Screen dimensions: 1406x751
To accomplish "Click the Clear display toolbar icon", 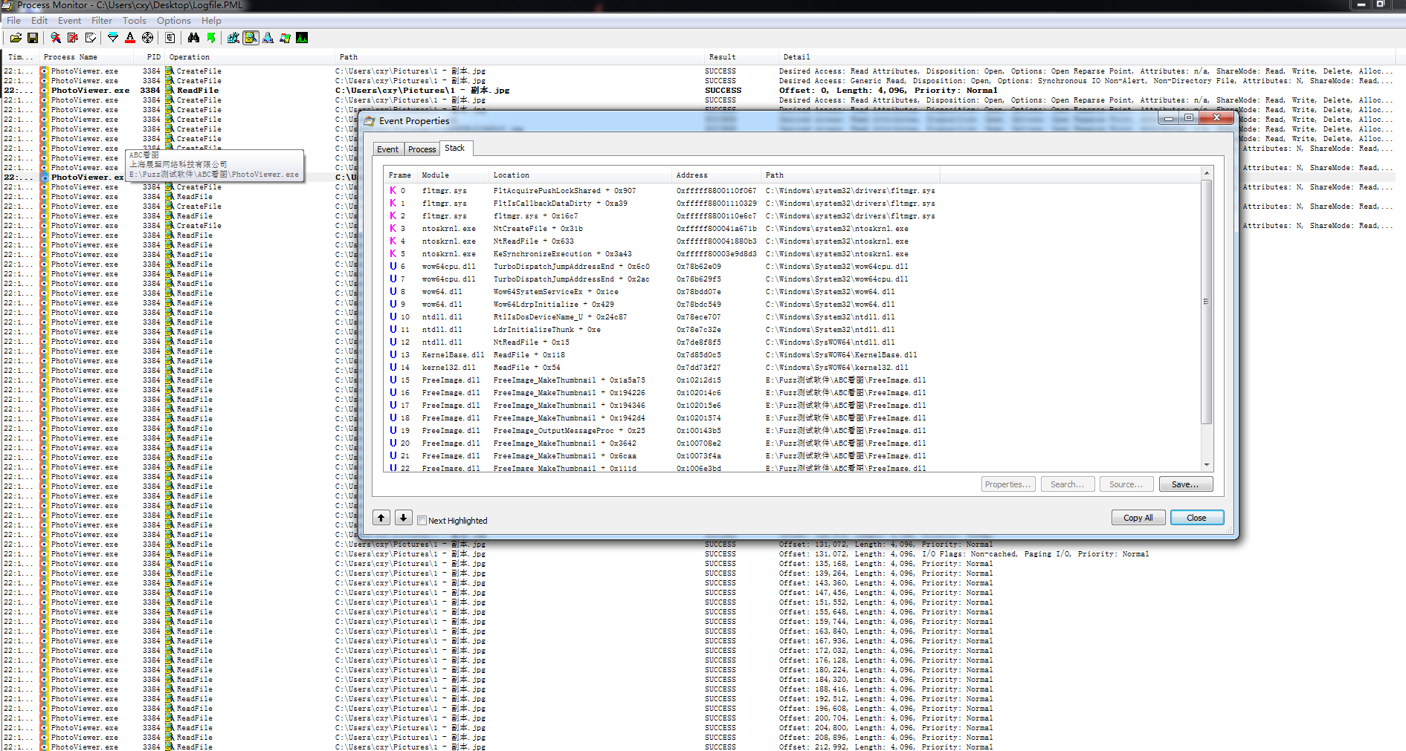I will pos(90,38).
